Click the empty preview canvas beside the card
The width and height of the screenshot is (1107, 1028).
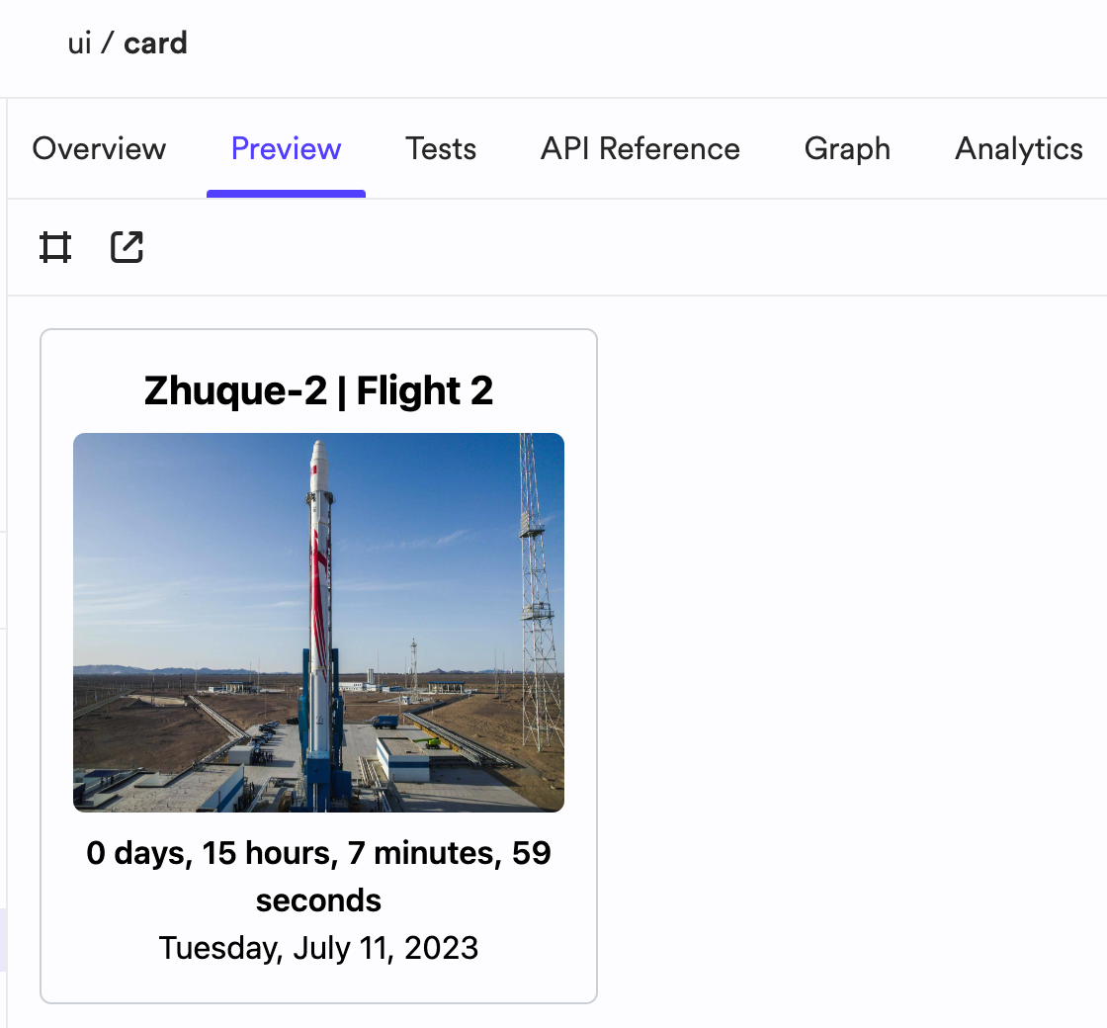(847, 663)
